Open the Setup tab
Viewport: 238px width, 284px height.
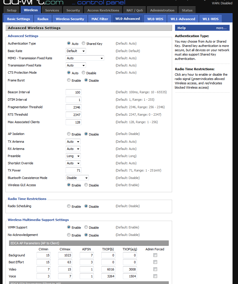click(12, 10)
